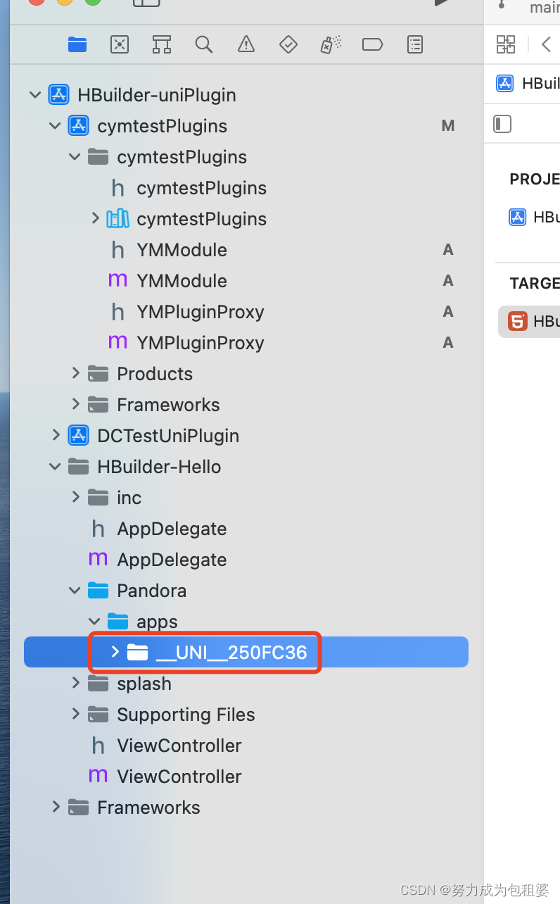Image resolution: width=560 pixels, height=904 pixels.
Task: Expand the __UNI__250FC36 folder
Action: pyautogui.click(x=115, y=652)
